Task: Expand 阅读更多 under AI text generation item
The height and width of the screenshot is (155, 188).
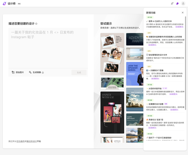Action: click(180, 27)
